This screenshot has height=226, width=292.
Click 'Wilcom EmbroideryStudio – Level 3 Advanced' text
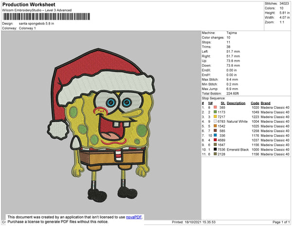click(37, 10)
